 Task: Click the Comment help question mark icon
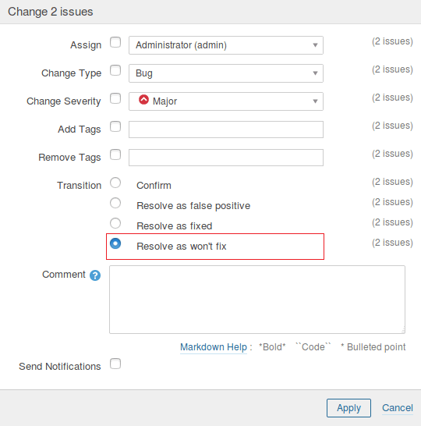[95, 275]
